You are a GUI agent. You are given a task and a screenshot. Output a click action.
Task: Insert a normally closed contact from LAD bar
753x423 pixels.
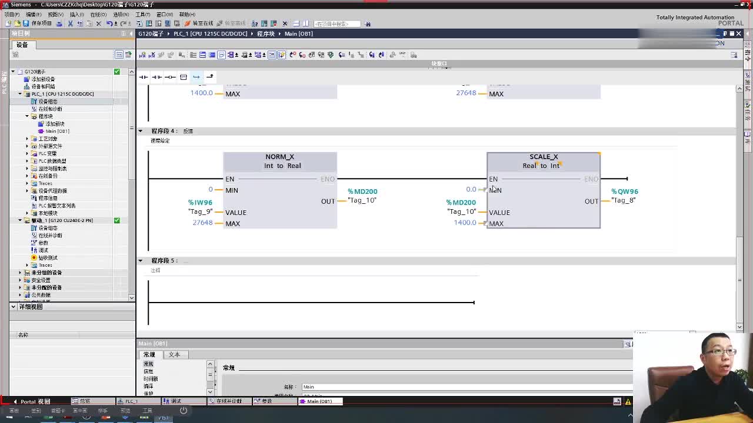(156, 77)
